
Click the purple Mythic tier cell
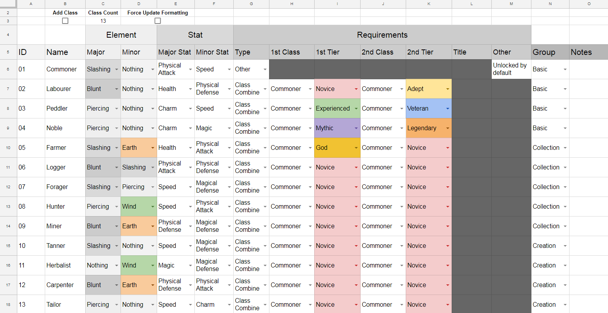point(334,128)
